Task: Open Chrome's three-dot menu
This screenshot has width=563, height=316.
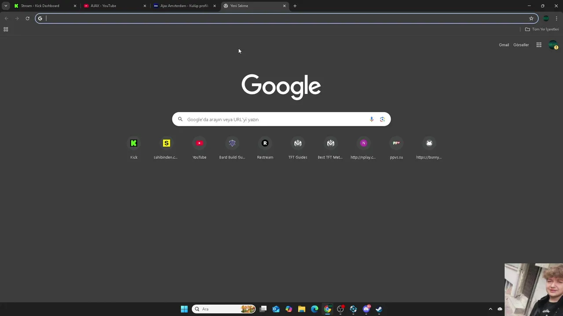Action: [556, 18]
